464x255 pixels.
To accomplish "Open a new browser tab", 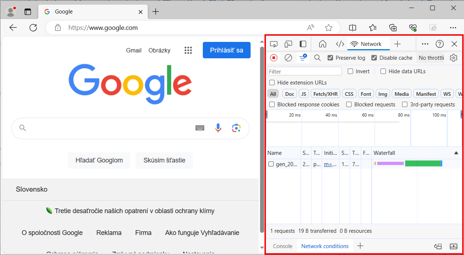I will (x=155, y=12).
